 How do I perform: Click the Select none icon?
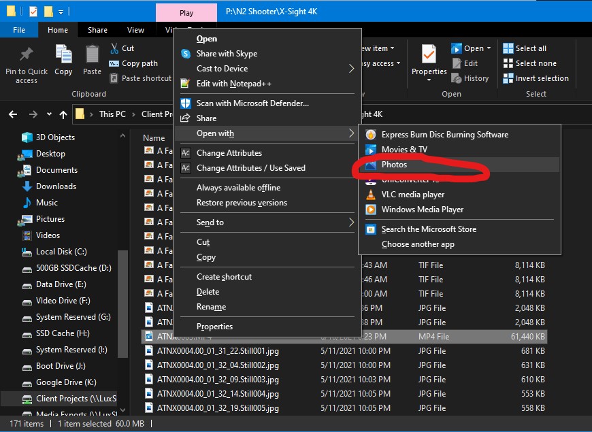point(508,63)
